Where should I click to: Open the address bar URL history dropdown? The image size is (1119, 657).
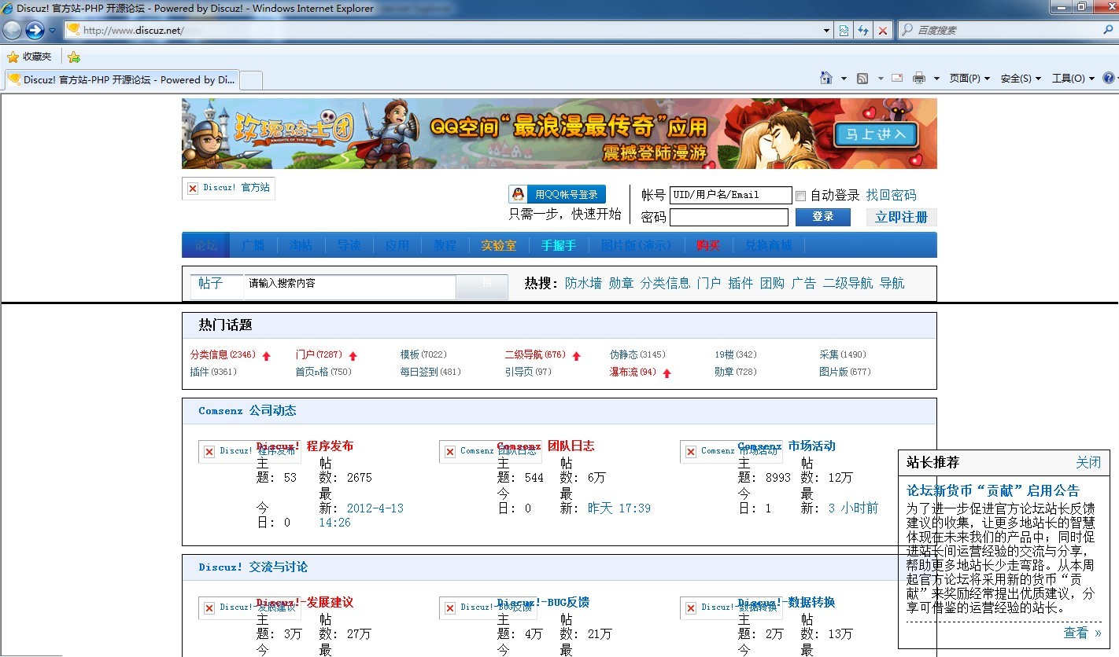826,31
